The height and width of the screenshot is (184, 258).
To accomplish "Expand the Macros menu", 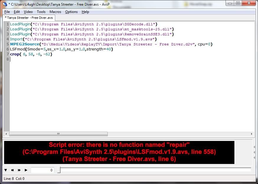I will click(55, 12).
